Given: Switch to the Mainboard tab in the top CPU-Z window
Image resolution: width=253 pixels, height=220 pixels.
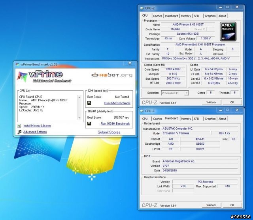Looking at the screenshot, I should 172,16.
